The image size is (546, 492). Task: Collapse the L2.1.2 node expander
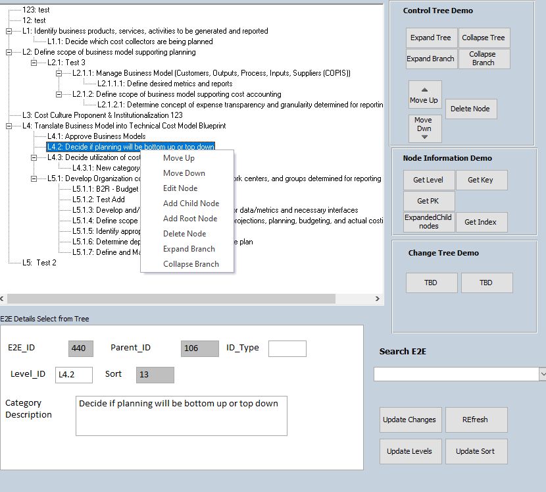(59, 94)
